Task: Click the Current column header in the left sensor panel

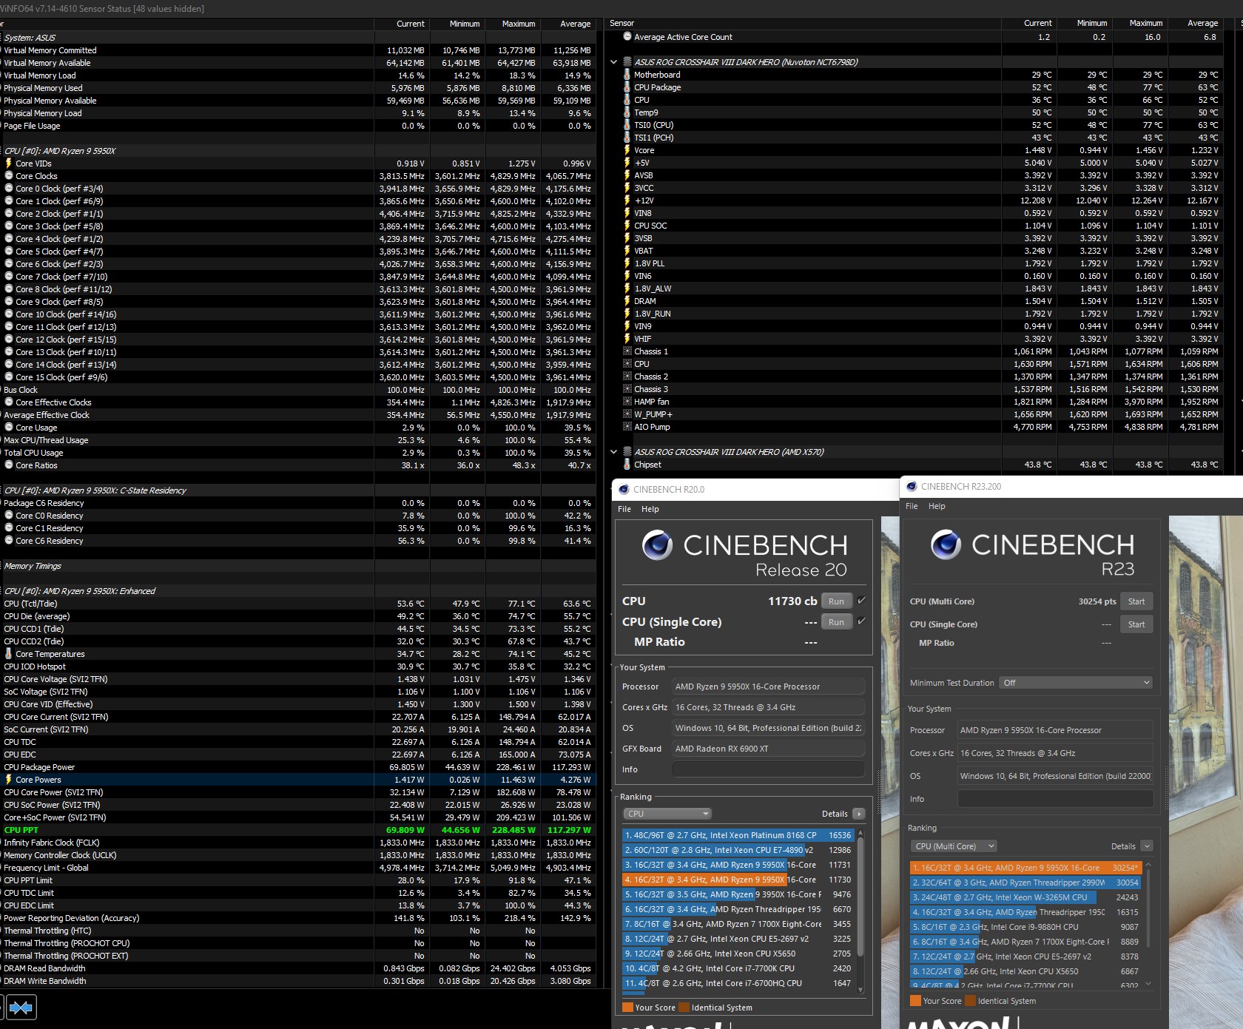Action: (x=402, y=24)
